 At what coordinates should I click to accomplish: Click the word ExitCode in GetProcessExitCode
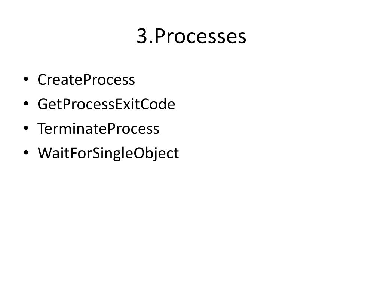[145, 104]
